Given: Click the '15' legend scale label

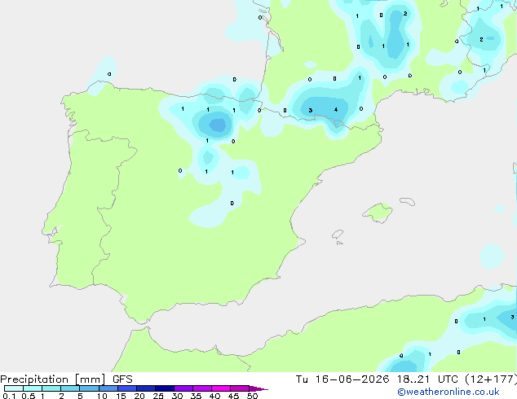Looking at the screenshot, I should coord(121,396).
